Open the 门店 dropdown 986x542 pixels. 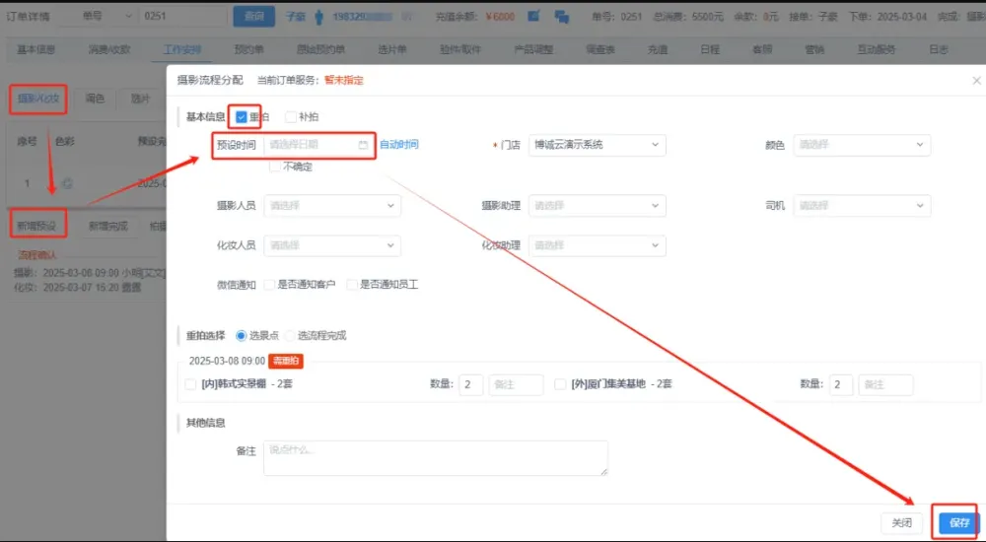(x=597, y=145)
